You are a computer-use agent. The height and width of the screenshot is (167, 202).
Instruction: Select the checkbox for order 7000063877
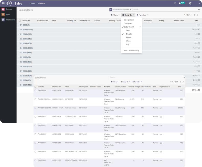pyautogui.click(x=36, y=143)
